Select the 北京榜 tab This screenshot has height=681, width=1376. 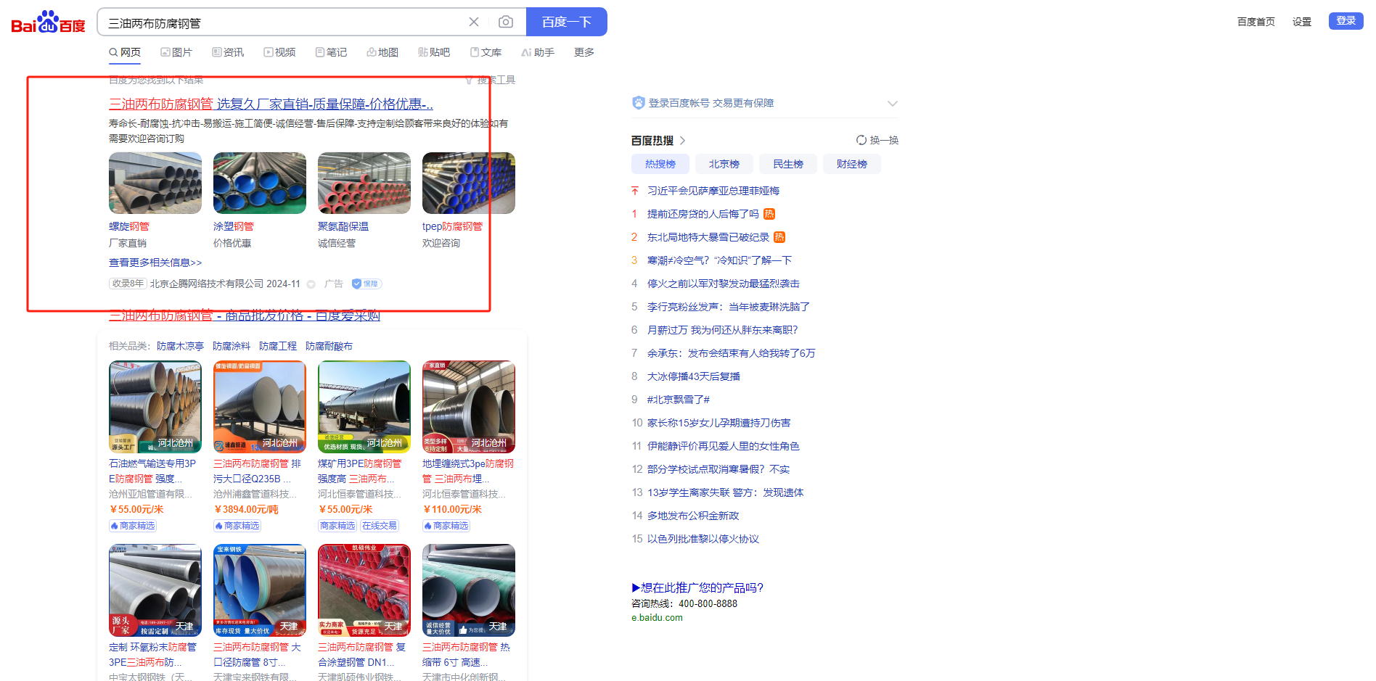pyautogui.click(x=724, y=164)
